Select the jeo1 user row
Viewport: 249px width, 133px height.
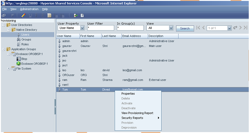tap(152, 65)
